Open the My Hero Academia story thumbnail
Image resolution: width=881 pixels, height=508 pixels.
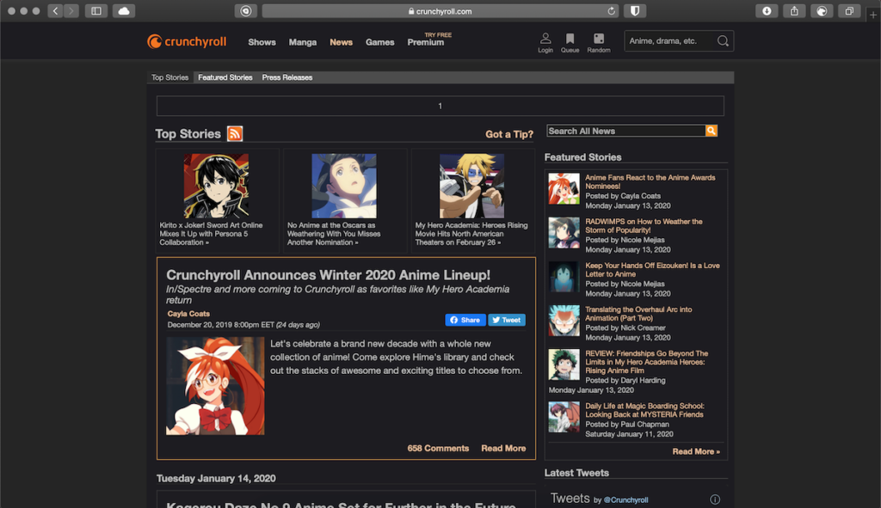(471, 185)
